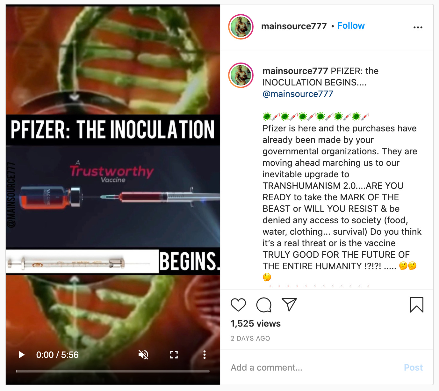439x391 pixels.
Task: Open the caption's profile avatar
Action: coord(241,75)
